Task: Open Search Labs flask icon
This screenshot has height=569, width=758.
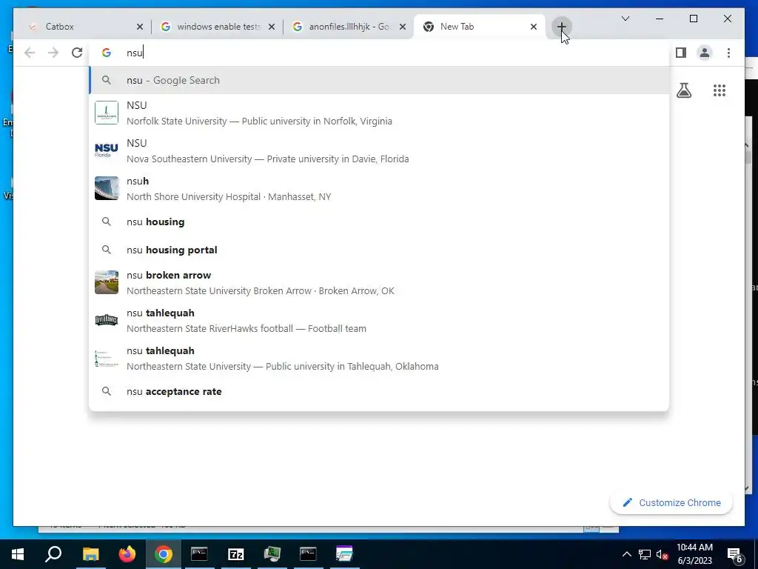Action: (683, 90)
